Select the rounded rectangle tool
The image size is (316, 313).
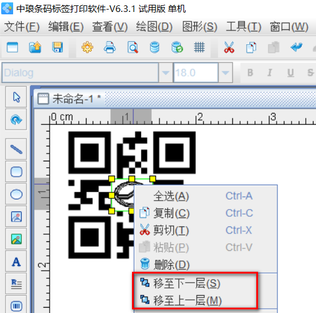16,172
